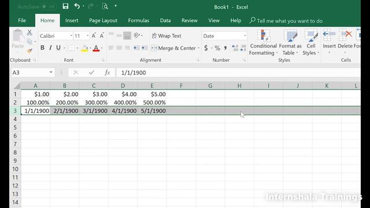370x208 pixels.
Task: Click Bottom Align icon
Action: pos(127,35)
